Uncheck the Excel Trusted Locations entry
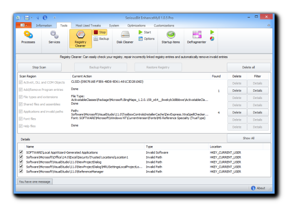 tap(21, 157)
